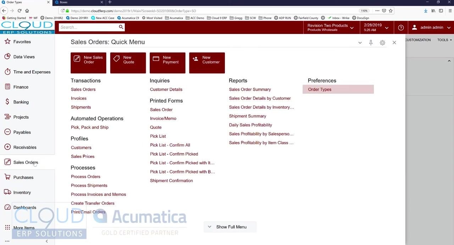Image resolution: width=454 pixels, height=245 pixels.
Task: Click the search magnifier icon
Action: pos(121,27)
